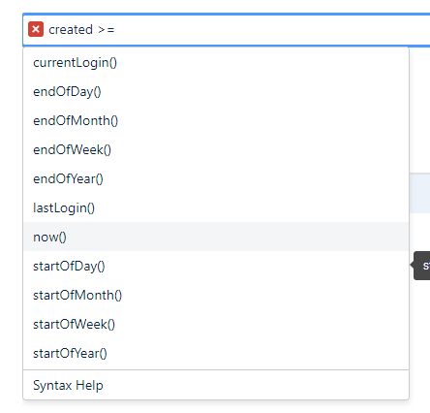This screenshot has height=413, width=430.
Task: Click the light blue row behind the dropdown
Action: tap(419, 193)
